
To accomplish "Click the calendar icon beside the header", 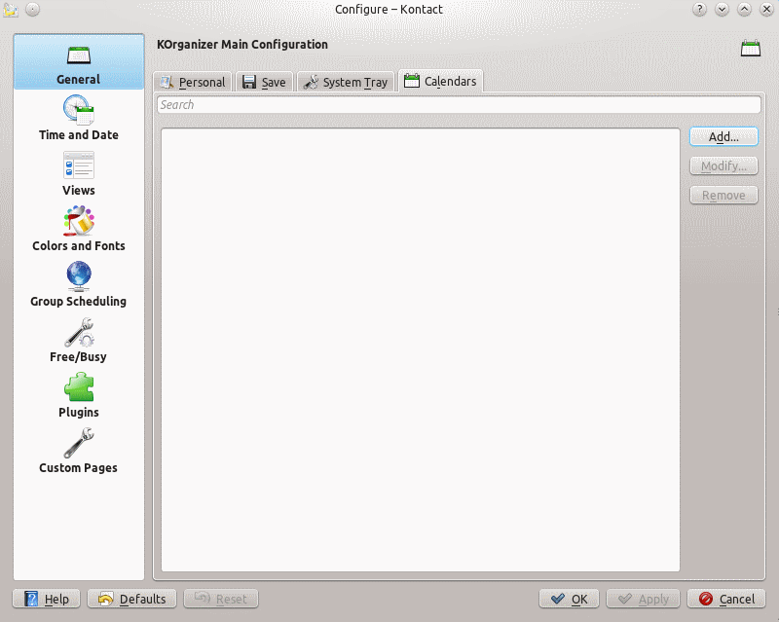I will point(750,49).
